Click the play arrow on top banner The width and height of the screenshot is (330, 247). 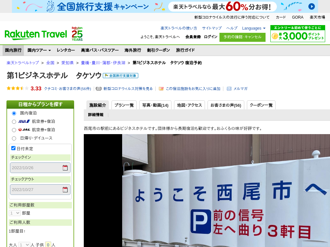[x=311, y=6]
